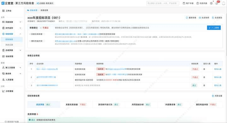Expand the 黑名单 chevron
Image resolution: width=227 pixels, height=123 pixels.
[20, 73]
